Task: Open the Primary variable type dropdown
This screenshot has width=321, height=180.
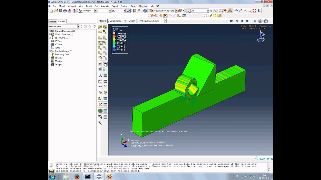Action: tap(95, 11)
